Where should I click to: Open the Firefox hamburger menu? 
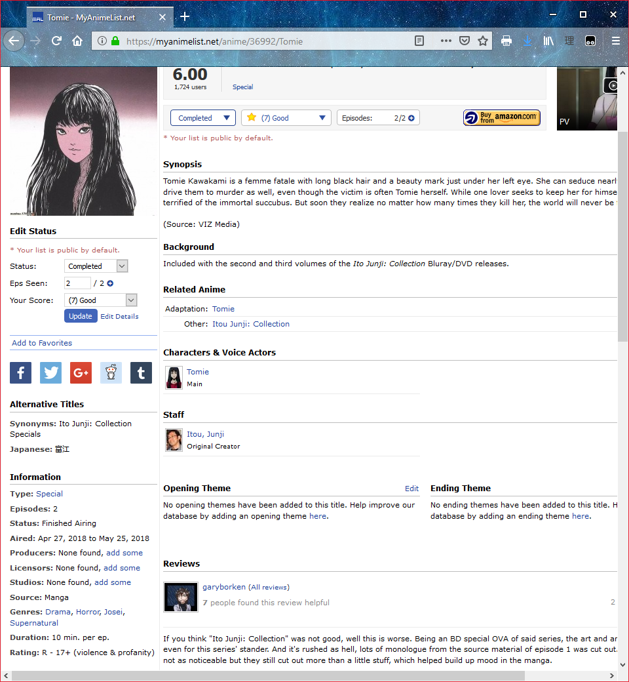tap(615, 41)
